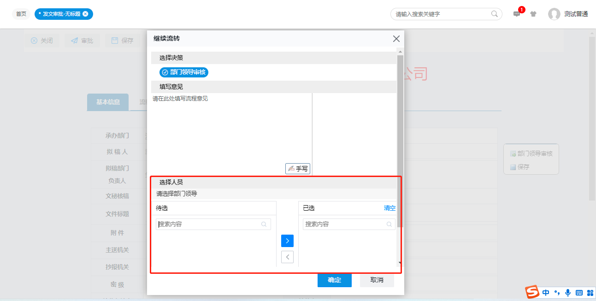Focus the 已选 search content field
The height and width of the screenshot is (301, 596).
(349, 224)
